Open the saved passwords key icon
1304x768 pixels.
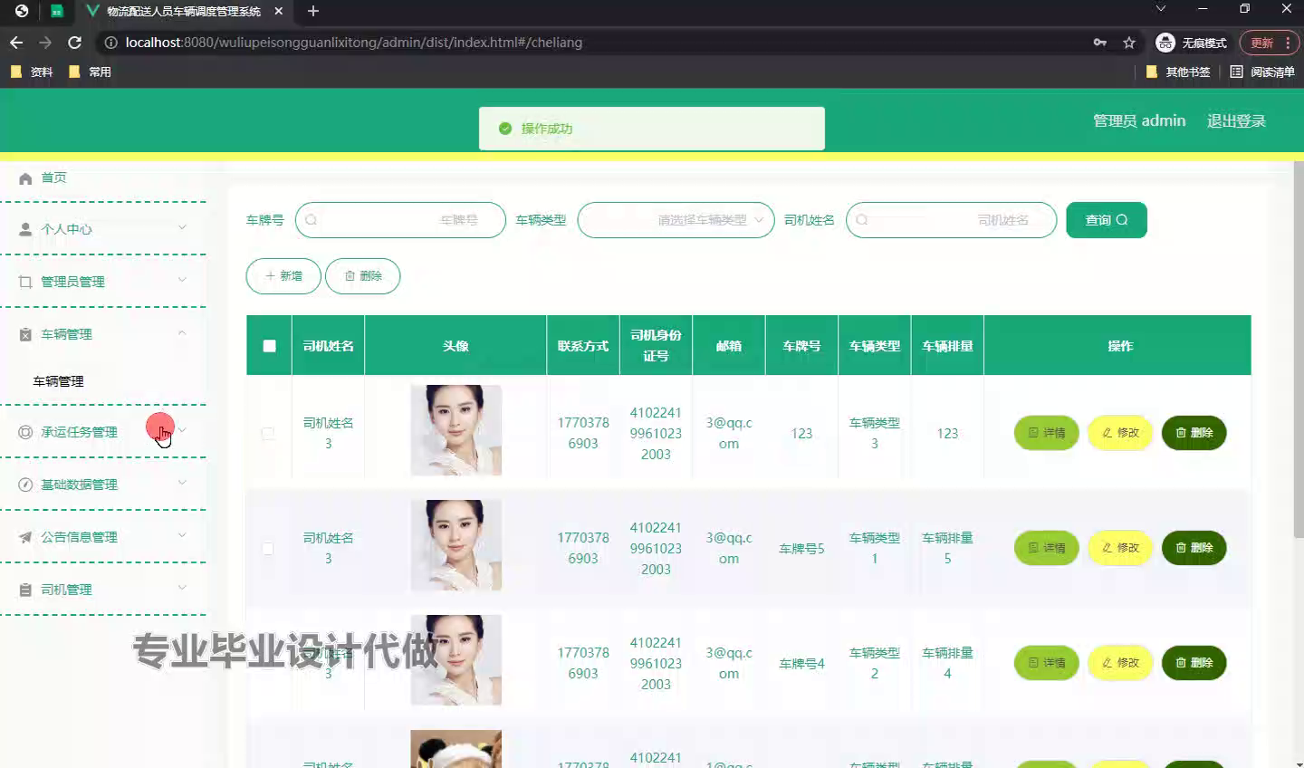[x=1099, y=43]
